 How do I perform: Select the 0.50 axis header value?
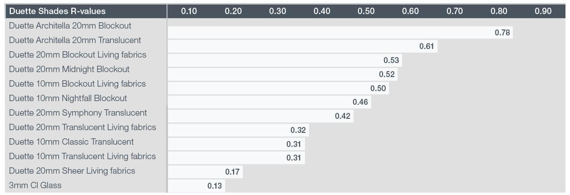click(x=366, y=11)
